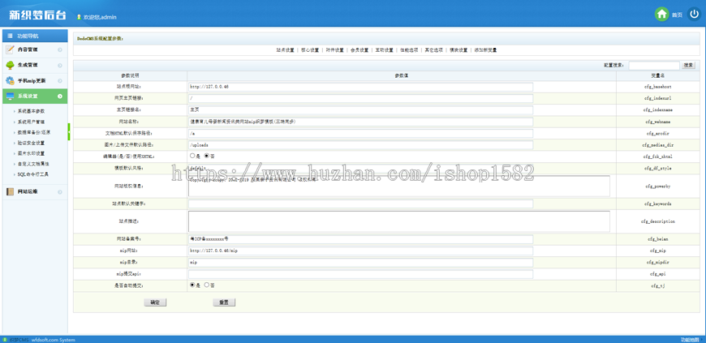Open the 核心设置 tab
The image size is (706, 343).
(310, 50)
